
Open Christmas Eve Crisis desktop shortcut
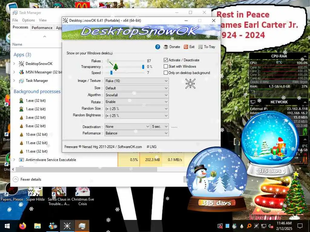tap(83, 196)
